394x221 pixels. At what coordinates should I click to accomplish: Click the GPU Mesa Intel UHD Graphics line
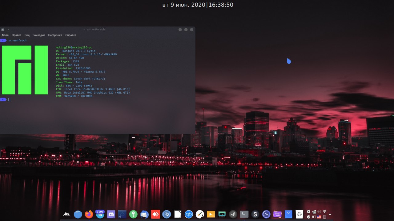[x=93, y=93]
